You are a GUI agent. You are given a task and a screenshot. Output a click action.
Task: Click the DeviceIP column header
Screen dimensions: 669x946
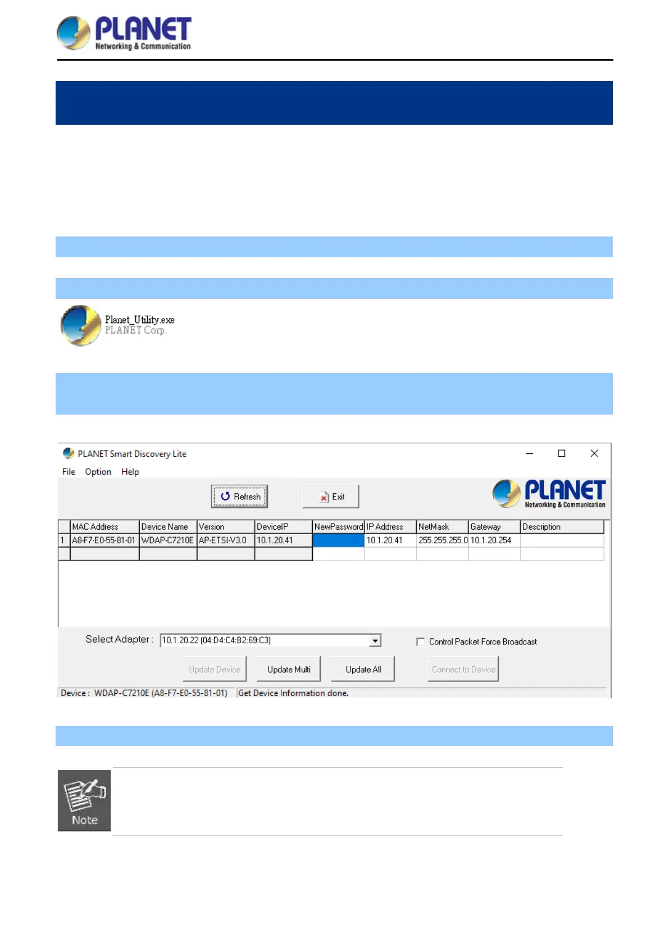(x=283, y=527)
